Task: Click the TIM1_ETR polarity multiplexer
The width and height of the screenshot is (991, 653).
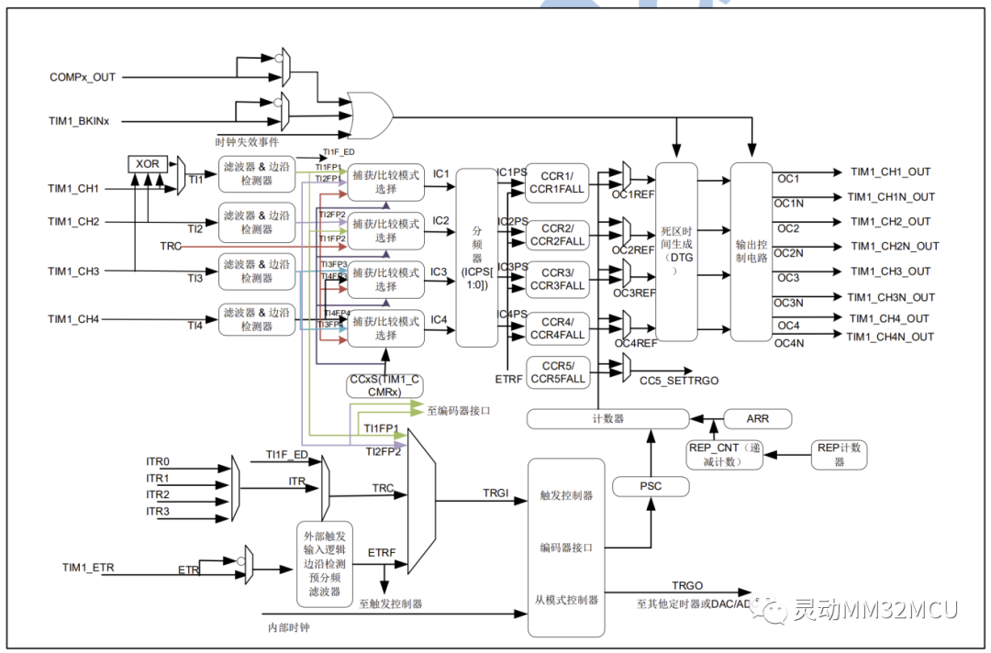Action: click(249, 565)
